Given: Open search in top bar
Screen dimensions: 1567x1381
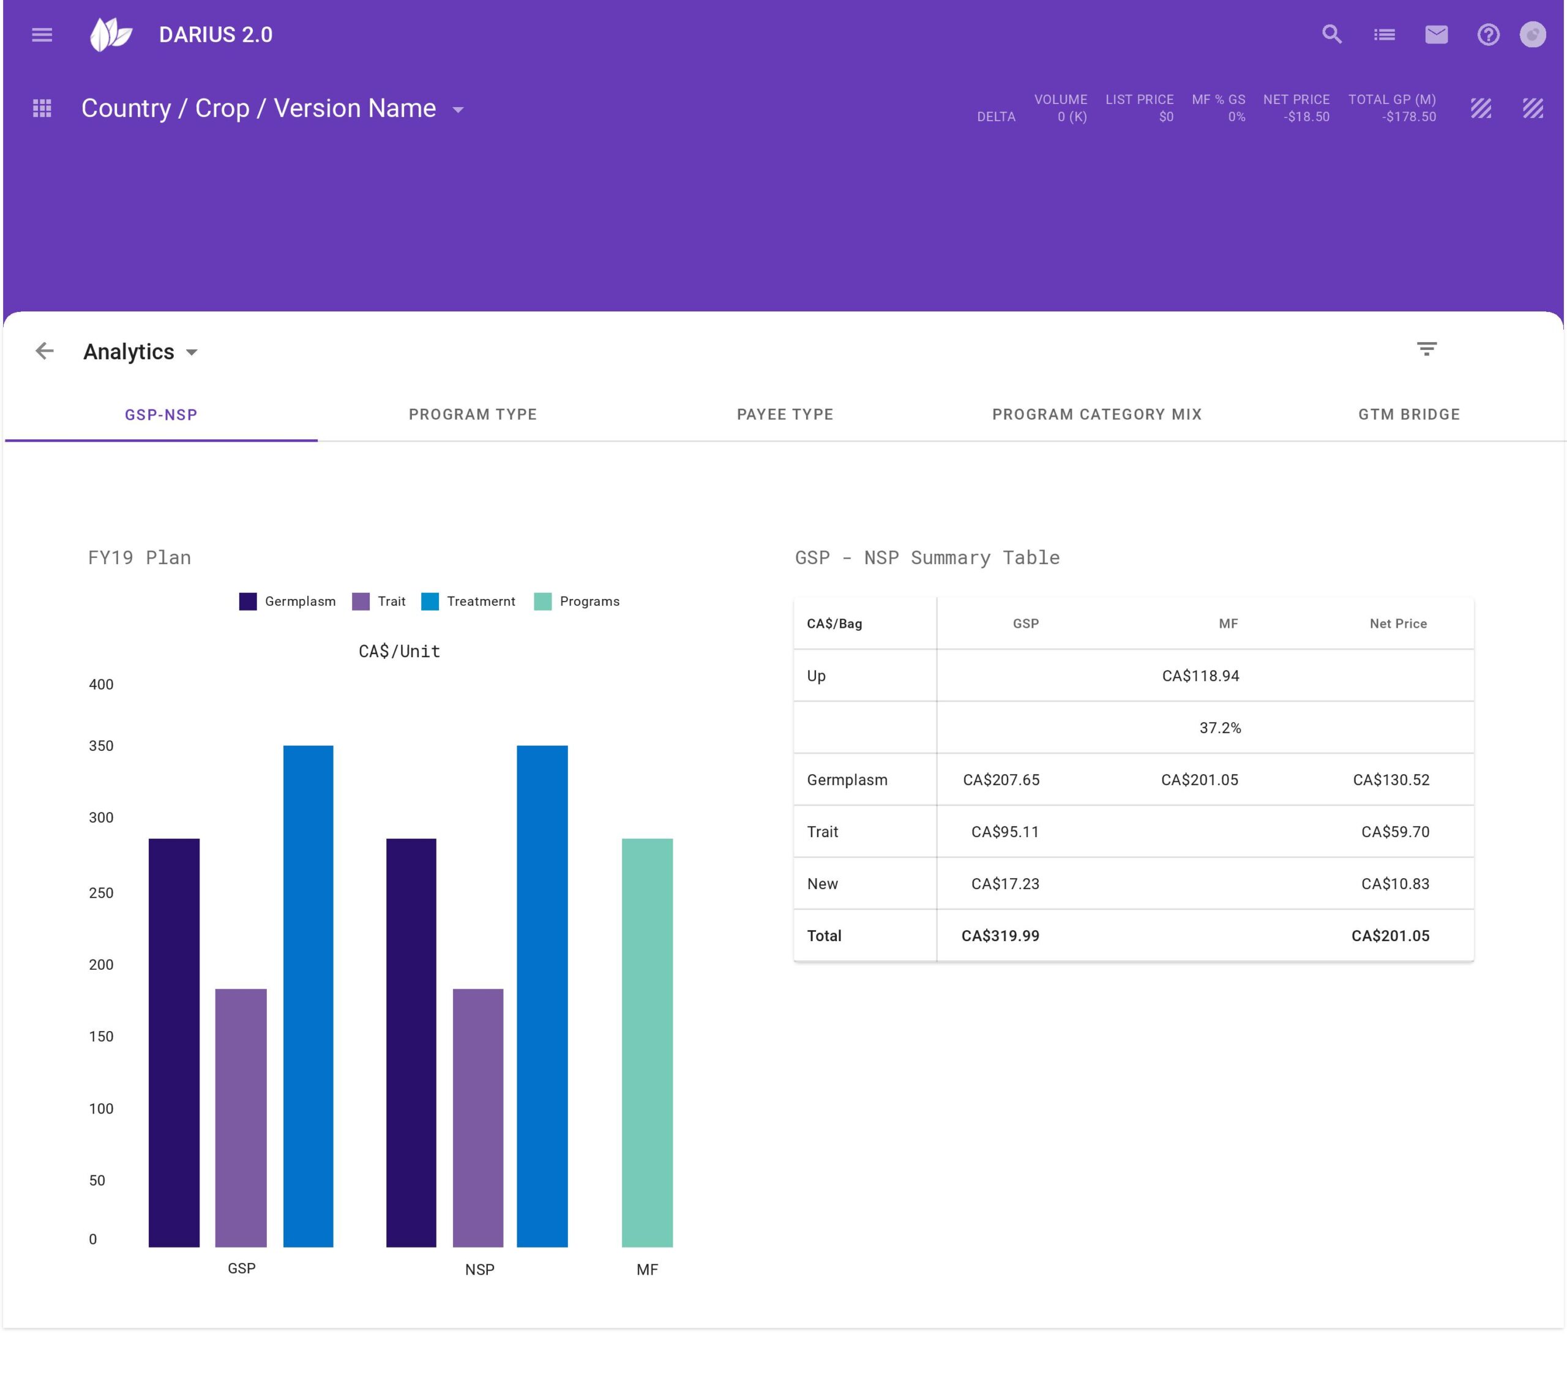Looking at the screenshot, I should pyautogui.click(x=1331, y=34).
